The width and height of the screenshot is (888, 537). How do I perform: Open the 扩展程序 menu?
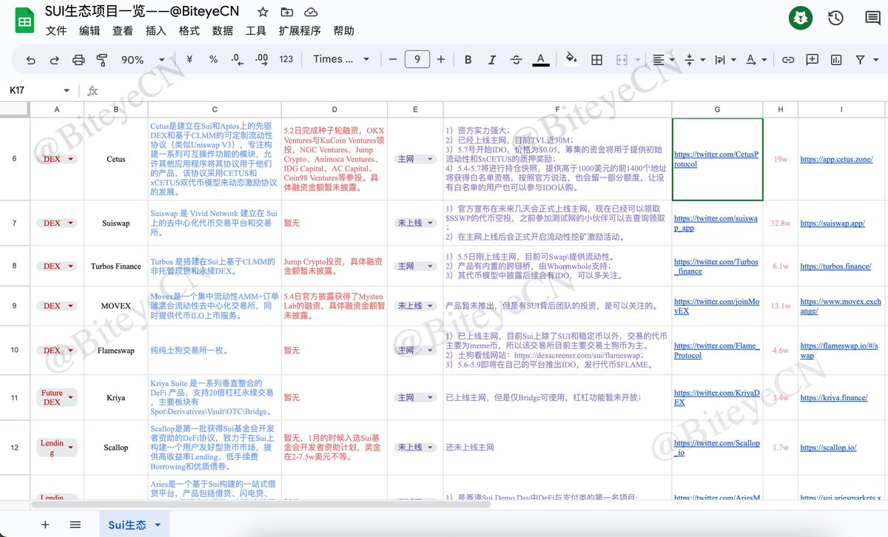[x=300, y=31]
